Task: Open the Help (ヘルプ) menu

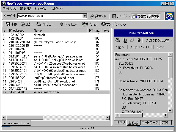Action: (x=56, y=9)
